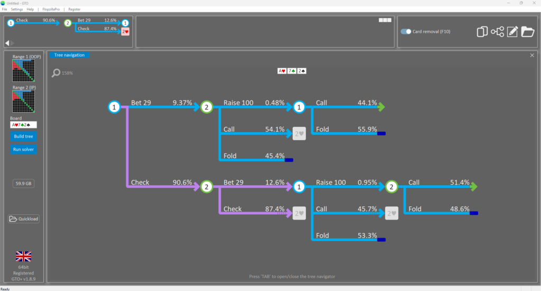Click the Raise 100 0.95% branch label
The image size is (541, 291).
[x=347, y=182]
